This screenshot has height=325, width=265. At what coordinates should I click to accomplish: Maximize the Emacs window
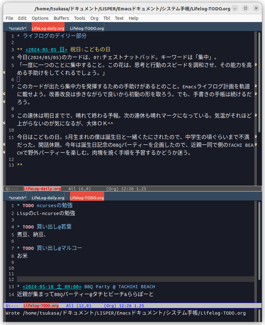coord(246,8)
